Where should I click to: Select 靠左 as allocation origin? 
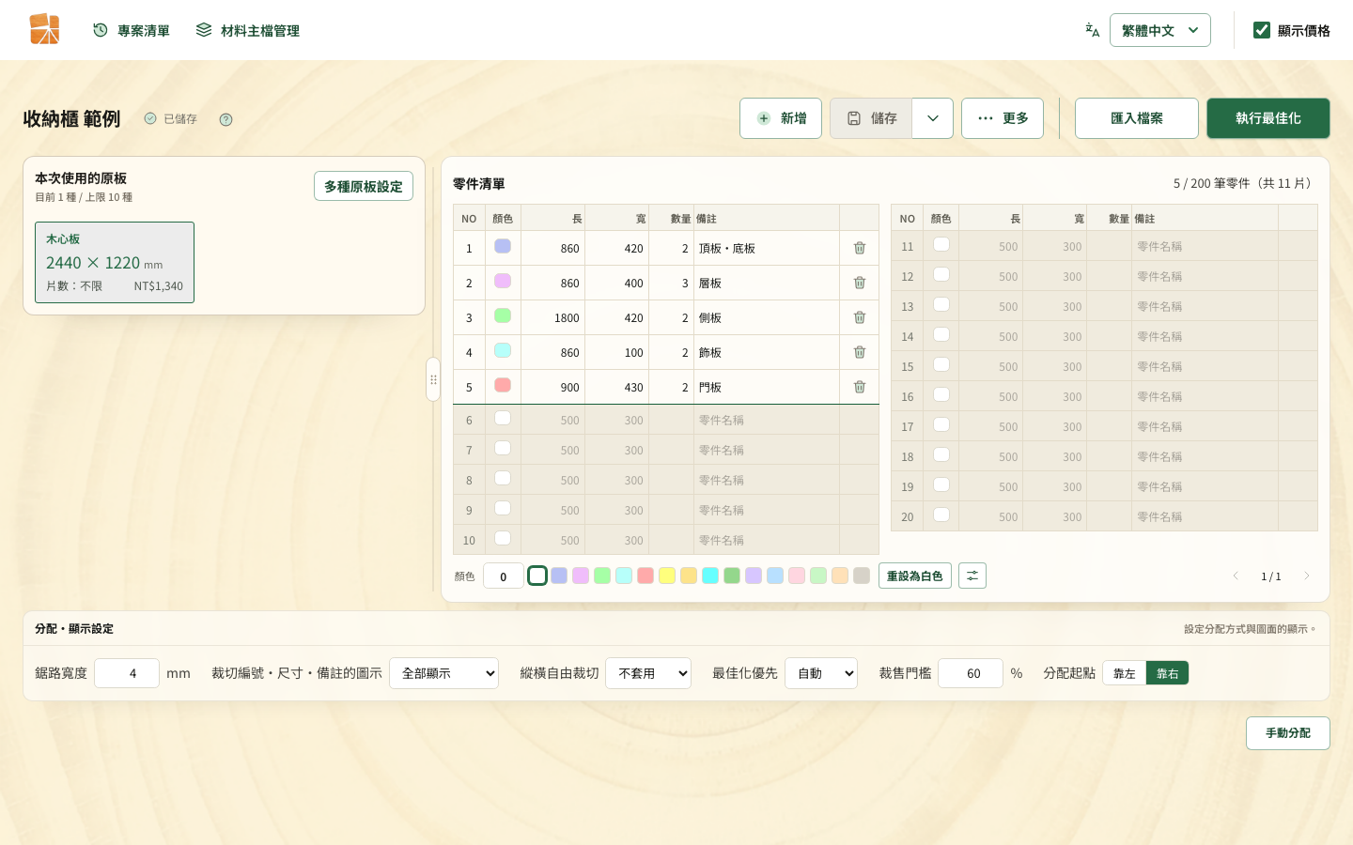tap(1125, 673)
